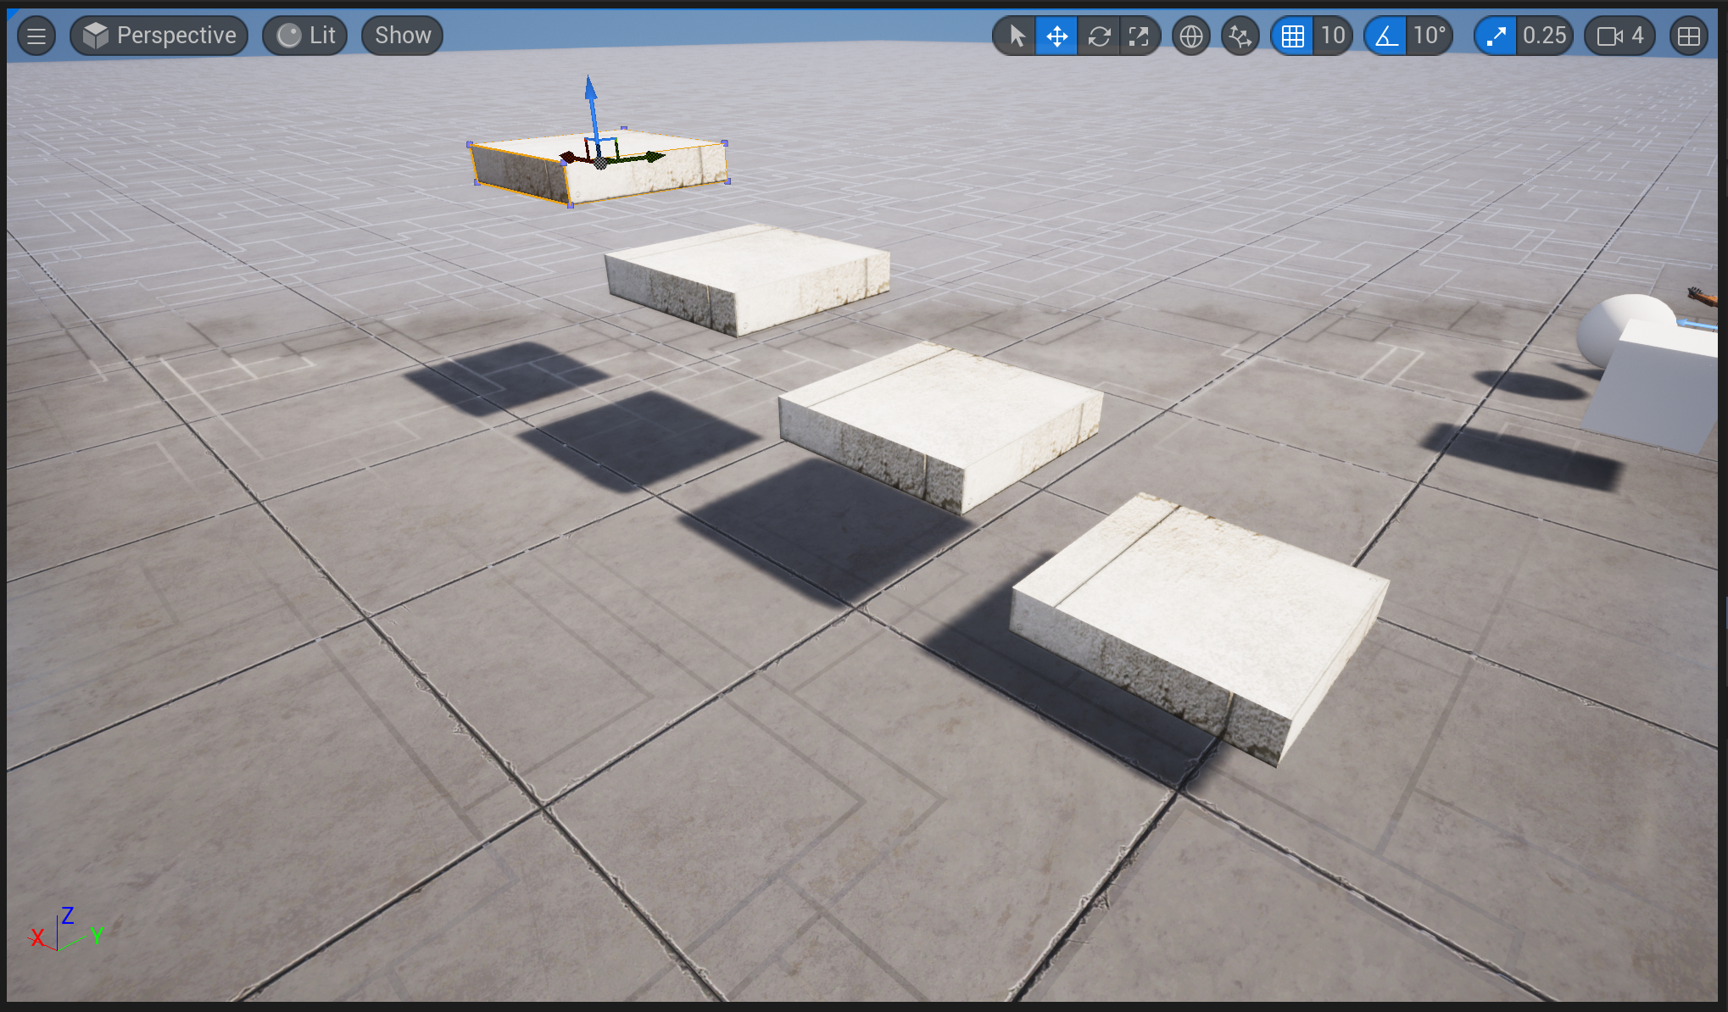Open scale snap 0.25 value dropdown
This screenshot has height=1012, width=1728.
point(1545,36)
